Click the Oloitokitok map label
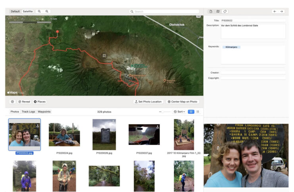Screen dimensions: 294x192 click(x=177, y=24)
